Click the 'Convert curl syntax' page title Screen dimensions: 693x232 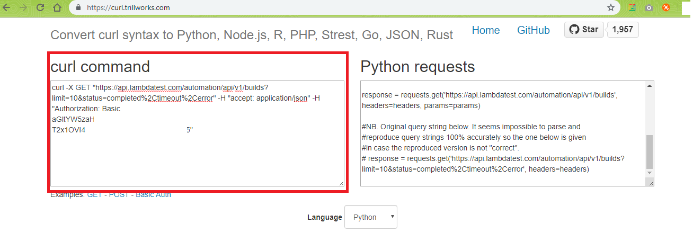pos(252,35)
